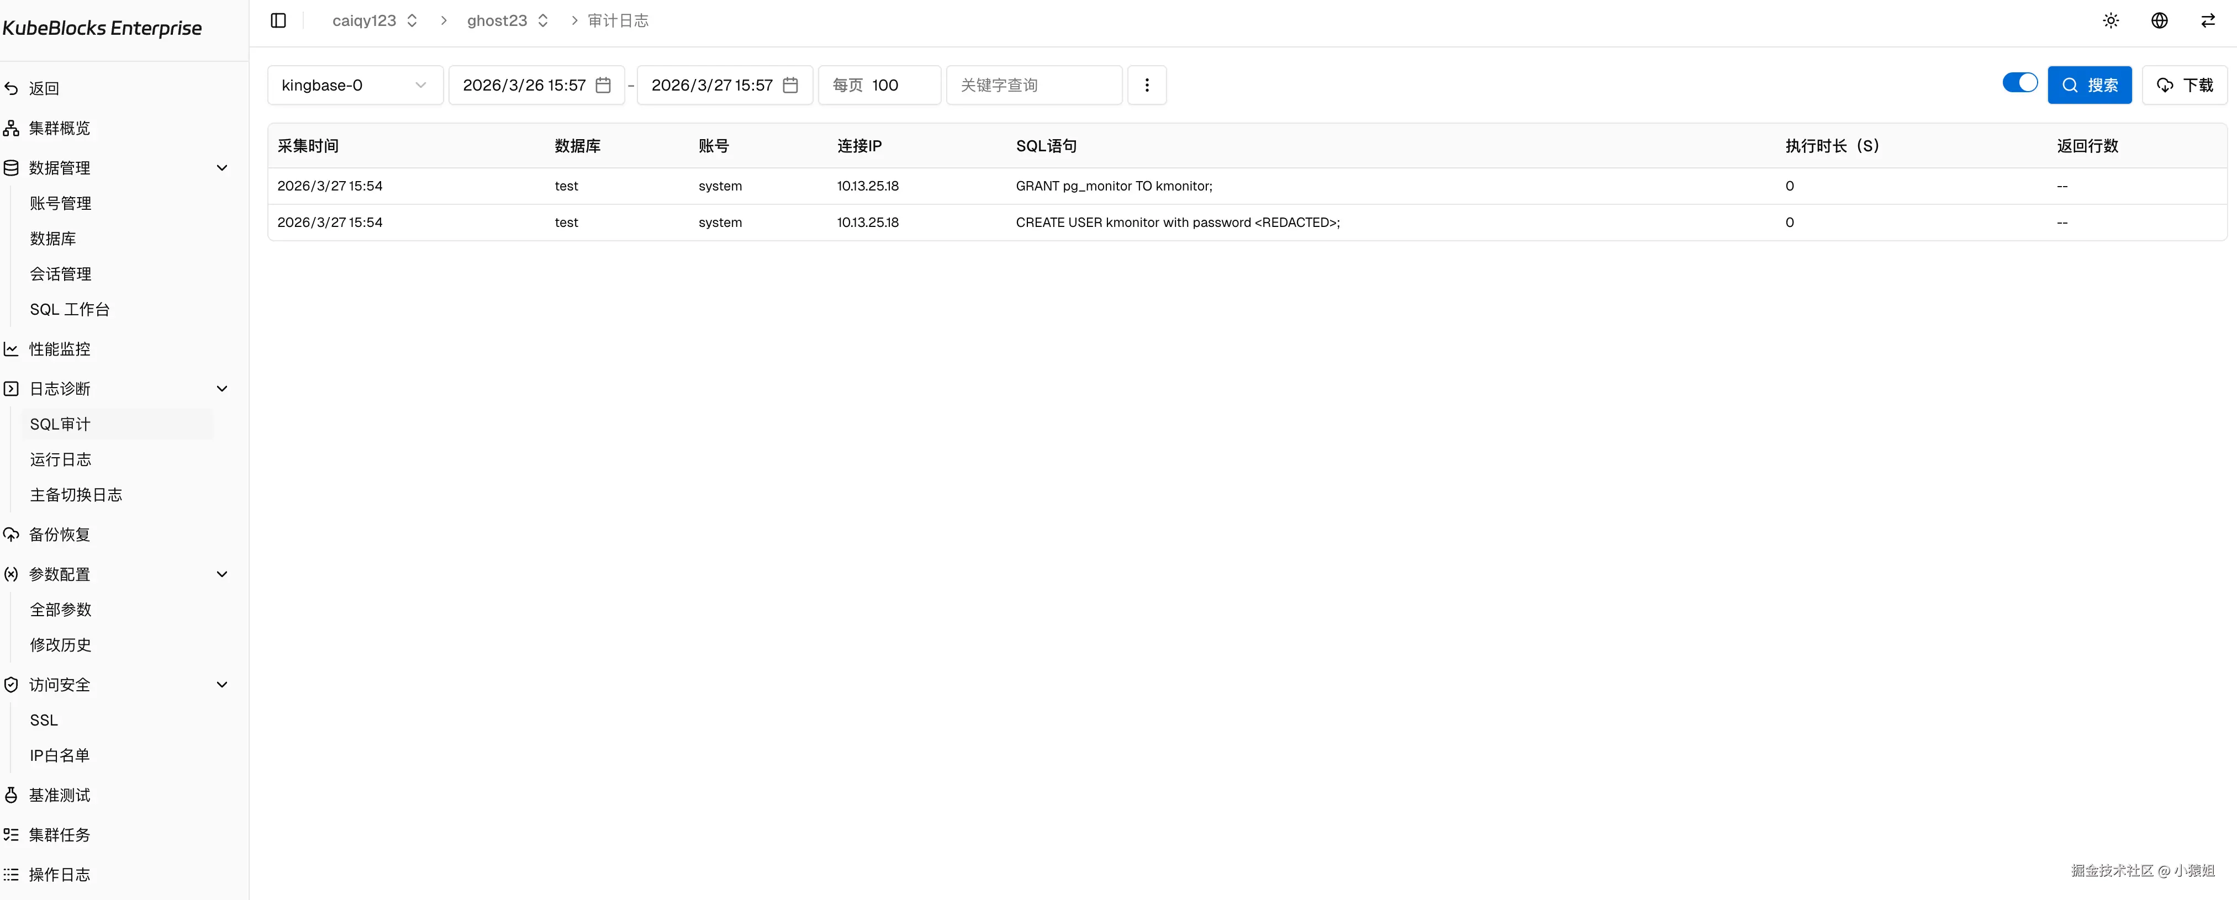Open end date calendar icon
This screenshot has width=2237, height=900.
[790, 85]
